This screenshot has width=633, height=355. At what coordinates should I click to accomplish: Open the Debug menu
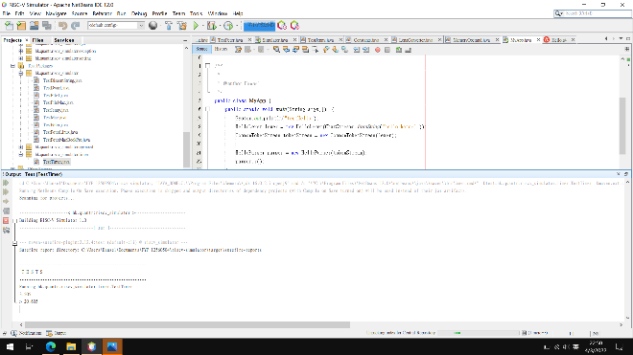click(139, 13)
